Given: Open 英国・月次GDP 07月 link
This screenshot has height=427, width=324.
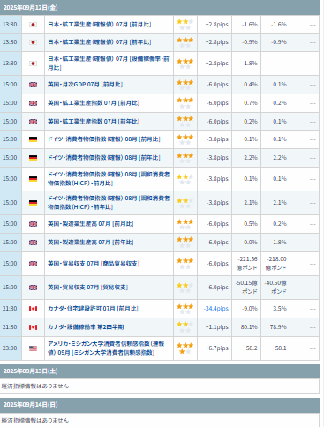Looking at the screenshot, I should [85, 85].
